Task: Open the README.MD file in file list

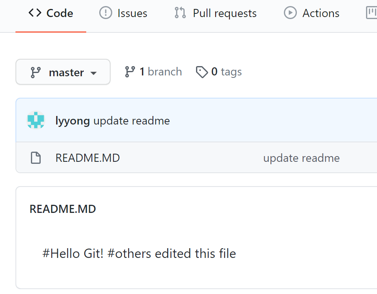Action: [x=87, y=158]
